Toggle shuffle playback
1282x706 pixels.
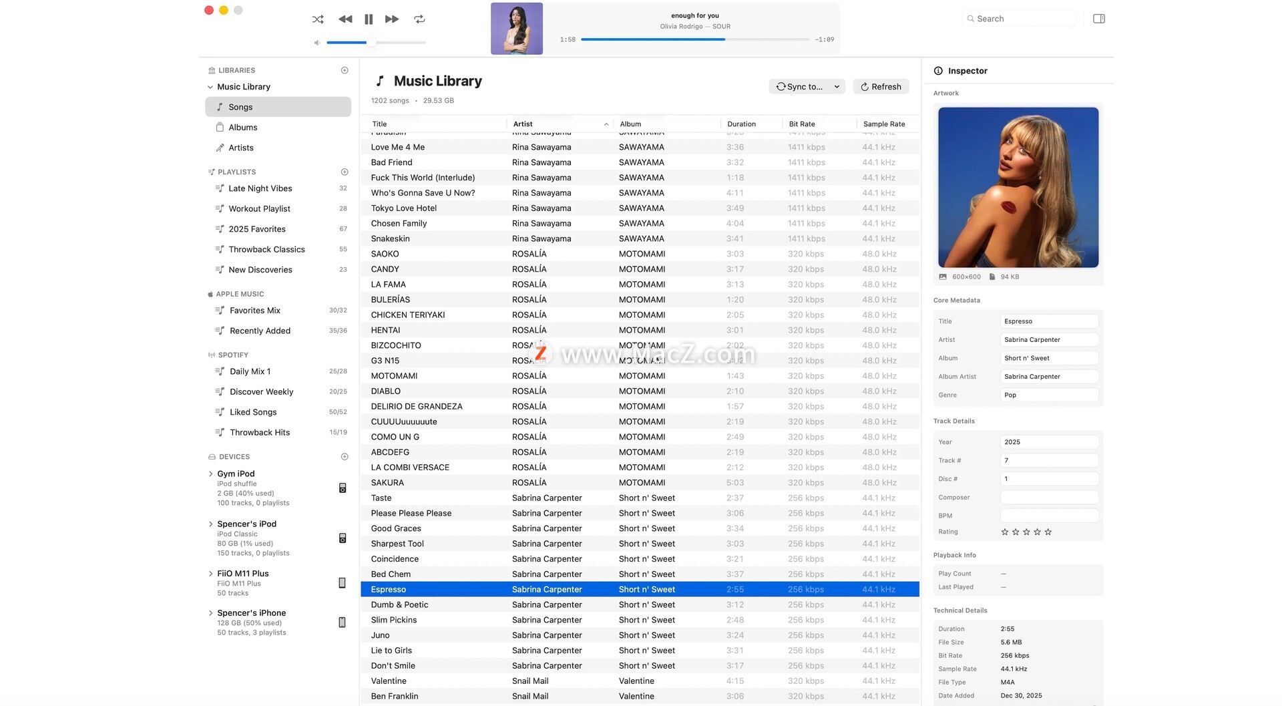318,19
